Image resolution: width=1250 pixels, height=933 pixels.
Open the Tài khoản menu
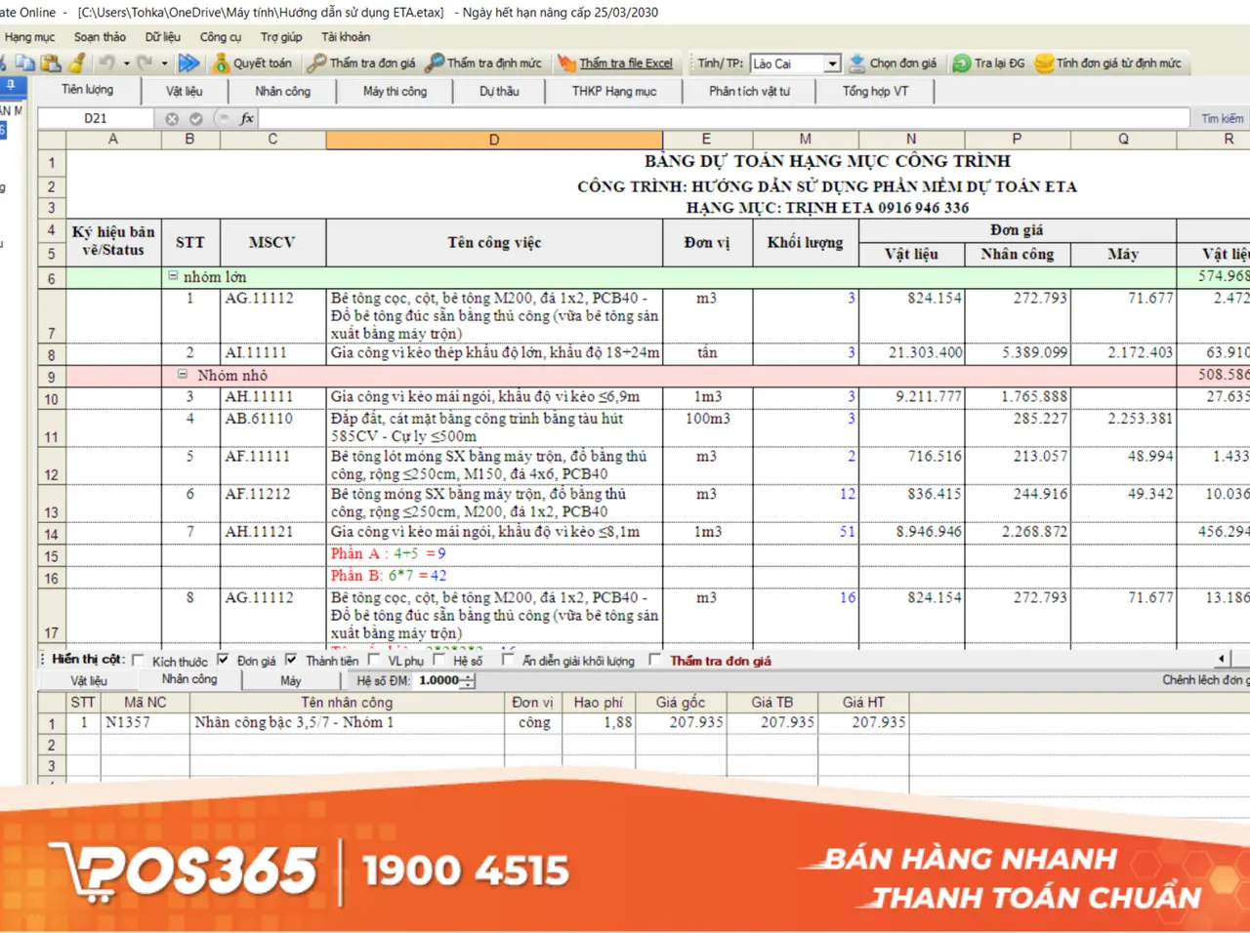tap(346, 37)
